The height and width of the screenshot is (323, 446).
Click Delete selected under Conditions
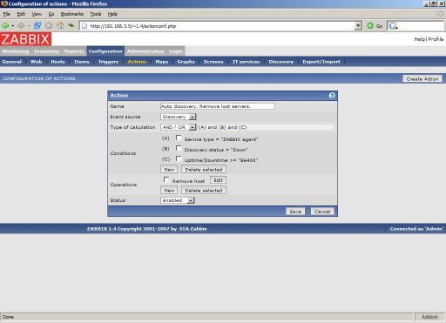(204, 169)
